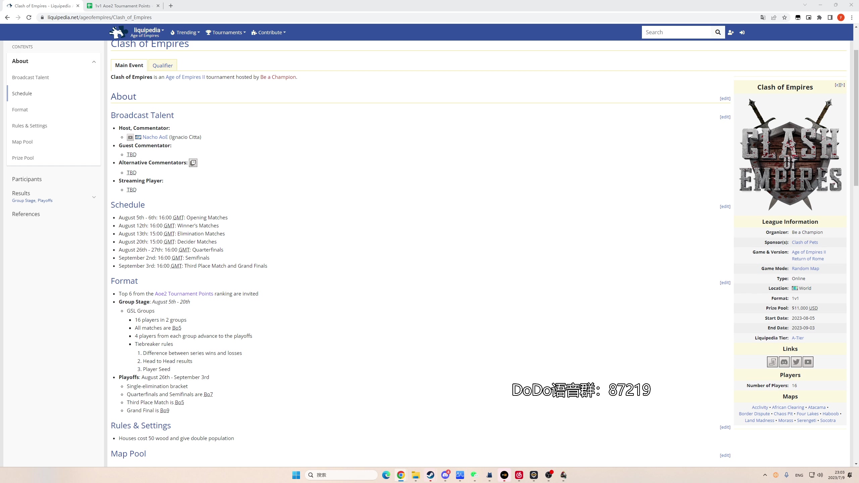Click the search magnifier button

[x=718, y=32]
